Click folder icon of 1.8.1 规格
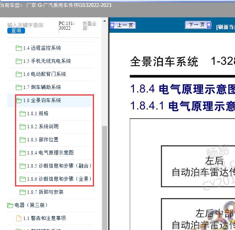Screen dimensions: 235x230 23,114
